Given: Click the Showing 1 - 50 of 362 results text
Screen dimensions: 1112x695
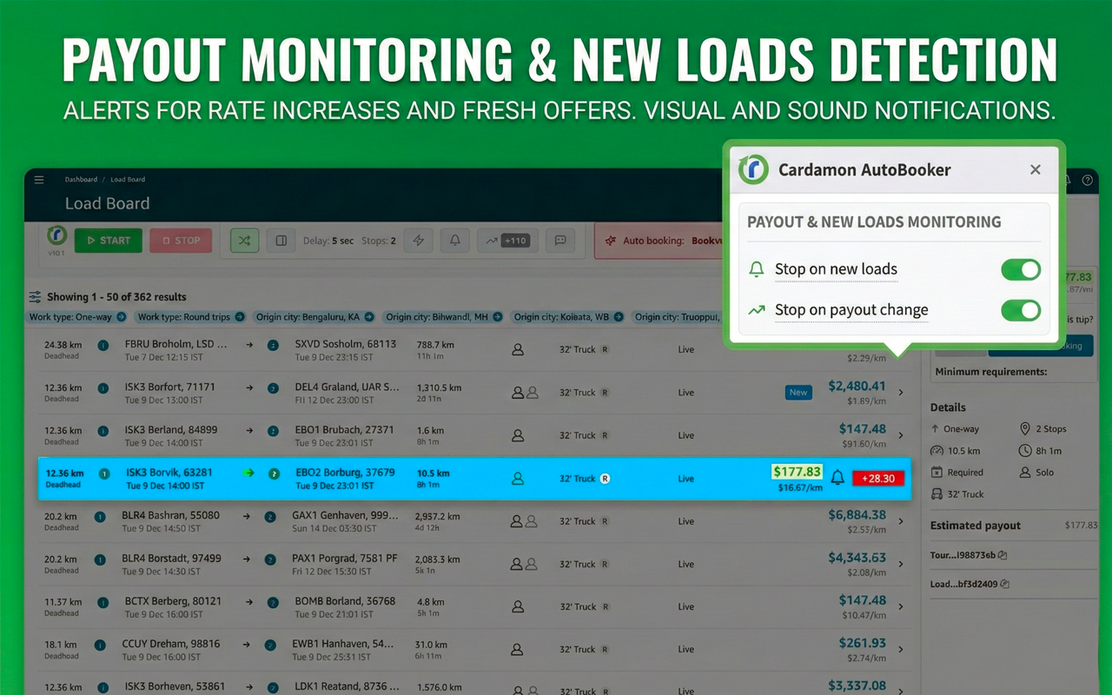Looking at the screenshot, I should [x=116, y=296].
